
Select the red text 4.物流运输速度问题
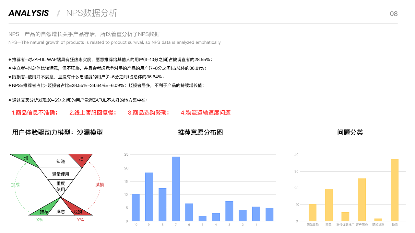click(206, 113)
